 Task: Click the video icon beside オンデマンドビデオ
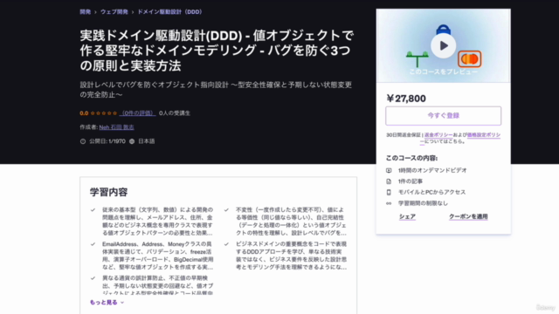tap(389, 171)
